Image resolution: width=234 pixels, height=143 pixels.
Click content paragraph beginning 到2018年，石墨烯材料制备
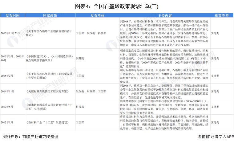pyautogui.click(x=164, y=33)
